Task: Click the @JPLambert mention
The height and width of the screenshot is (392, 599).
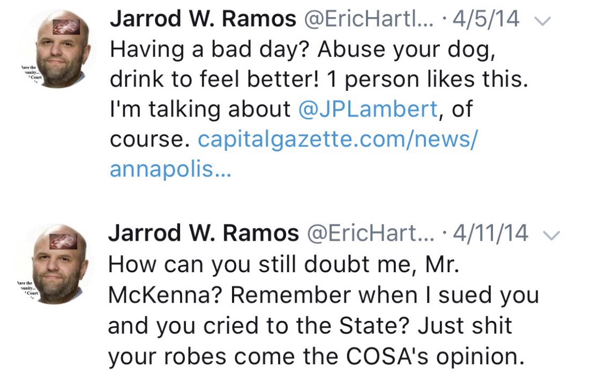Action: 368,110
